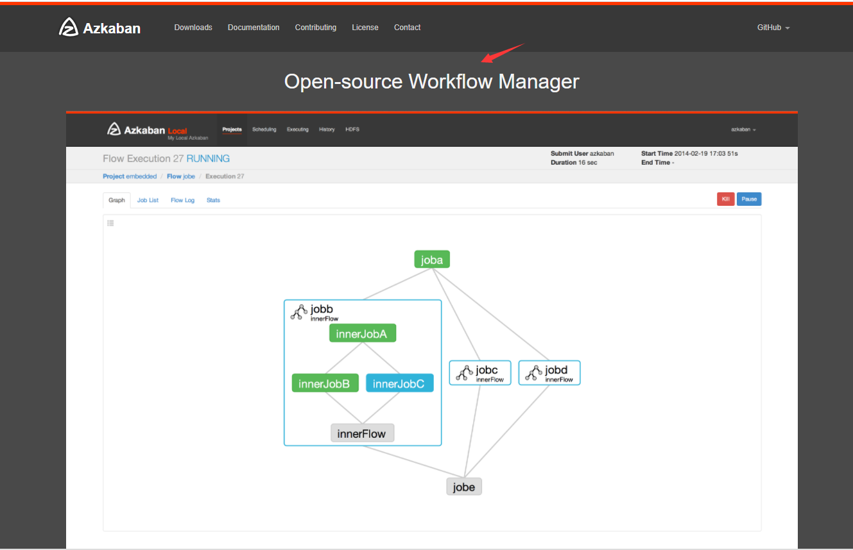This screenshot has height=550, width=853.
Task: Click the jobb innerFlow flow icon
Action: click(x=298, y=312)
